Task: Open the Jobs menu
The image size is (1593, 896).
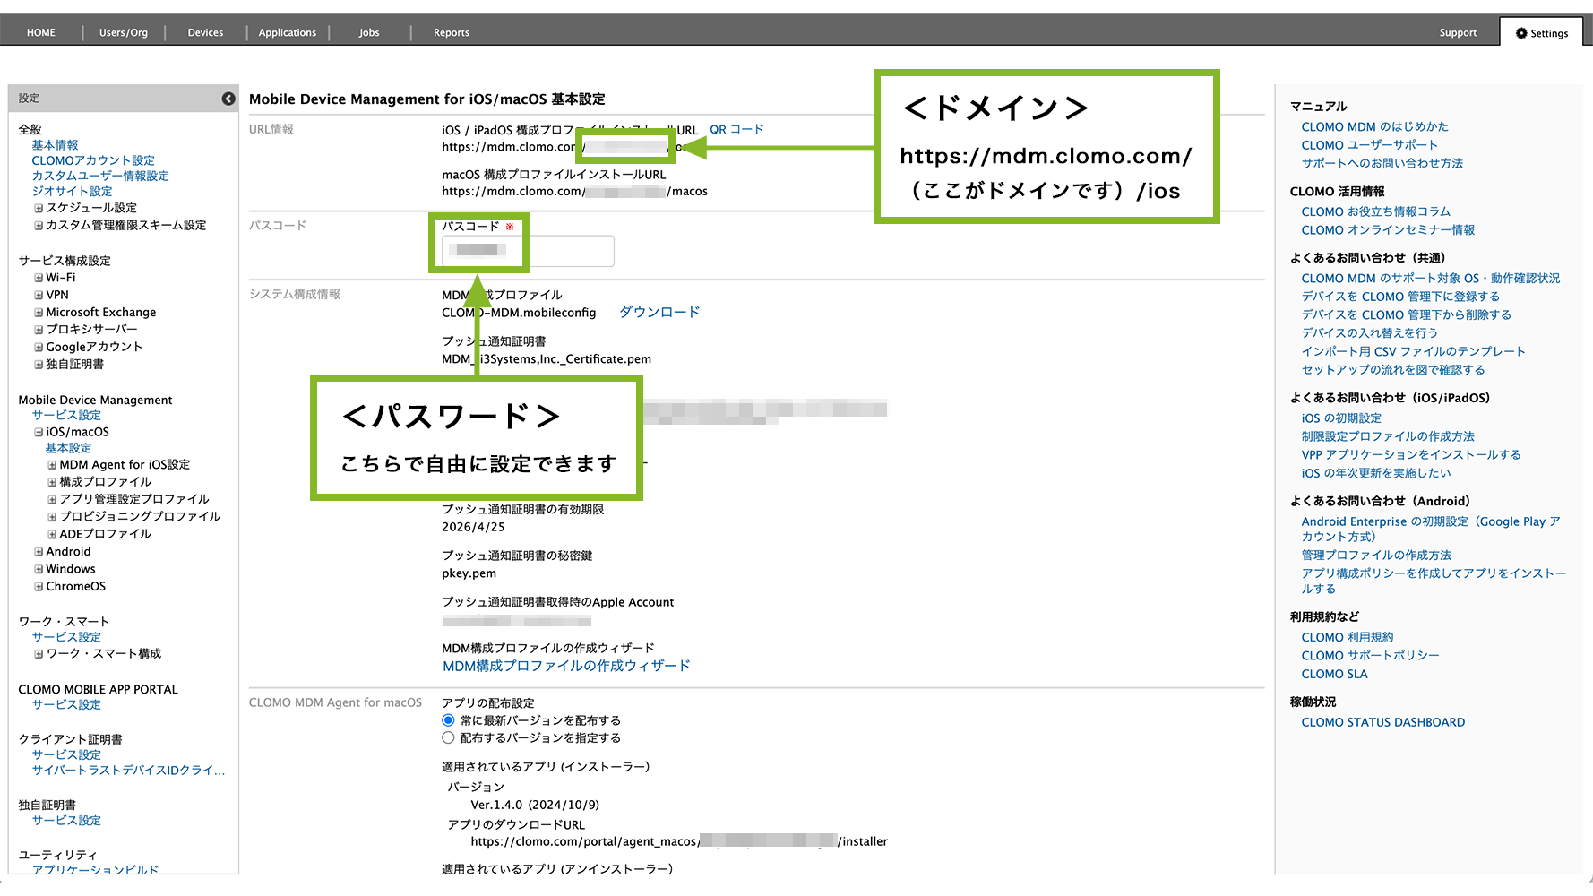Action: tap(369, 33)
